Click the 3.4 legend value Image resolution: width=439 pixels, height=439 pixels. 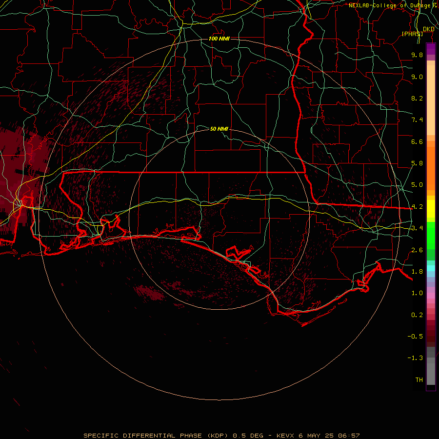point(417,228)
